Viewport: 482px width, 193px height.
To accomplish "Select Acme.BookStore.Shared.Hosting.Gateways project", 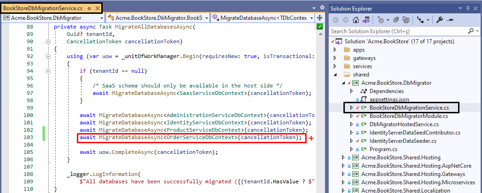I will [413, 174].
